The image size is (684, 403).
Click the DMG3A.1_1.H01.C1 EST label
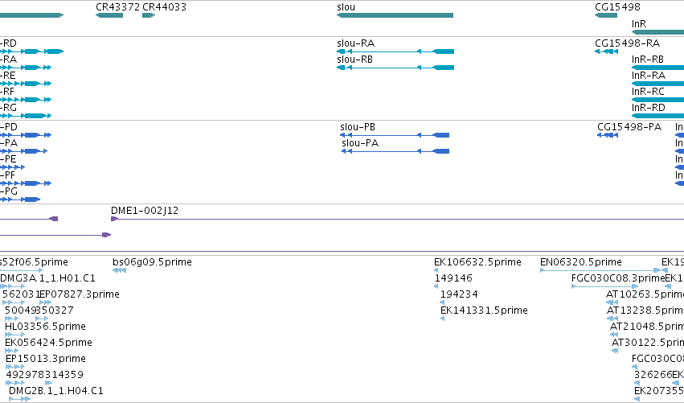tap(47, 278)
